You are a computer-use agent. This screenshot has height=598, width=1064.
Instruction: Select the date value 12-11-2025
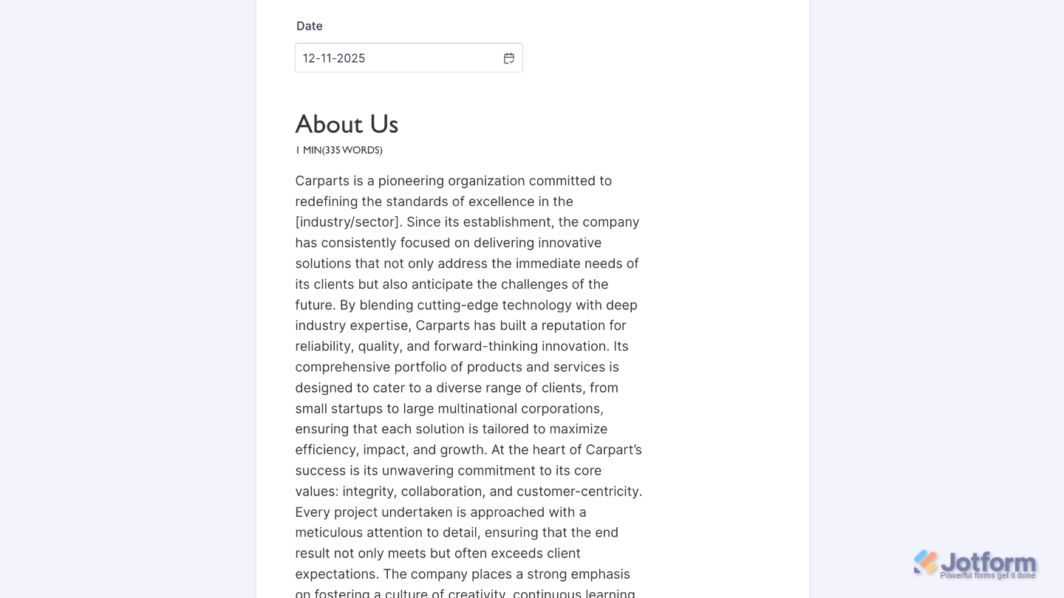coord(334,58)
